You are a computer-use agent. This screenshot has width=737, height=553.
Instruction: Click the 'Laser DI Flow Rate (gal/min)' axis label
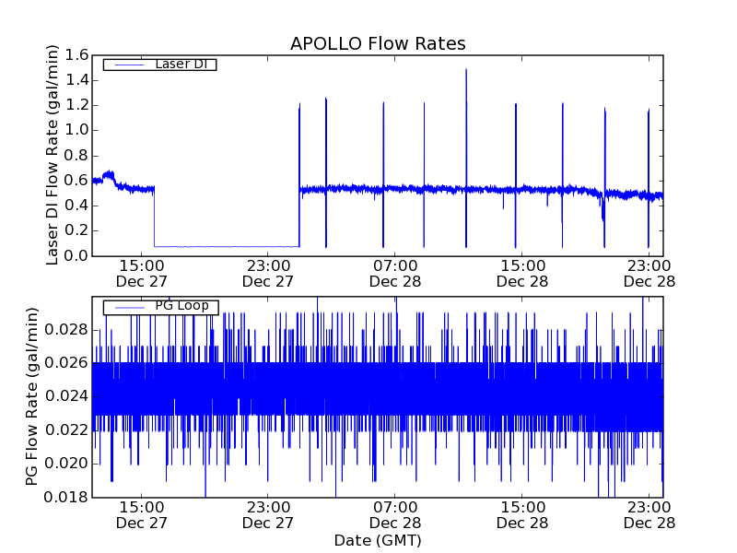53,155
